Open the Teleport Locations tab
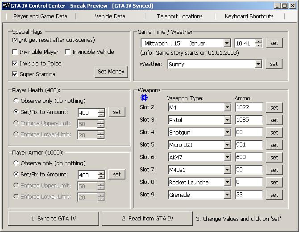 (180, 16)
